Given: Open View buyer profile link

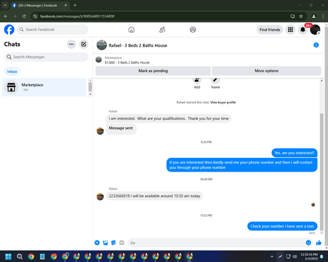Looking at the screenshot, I should [223, 102].
